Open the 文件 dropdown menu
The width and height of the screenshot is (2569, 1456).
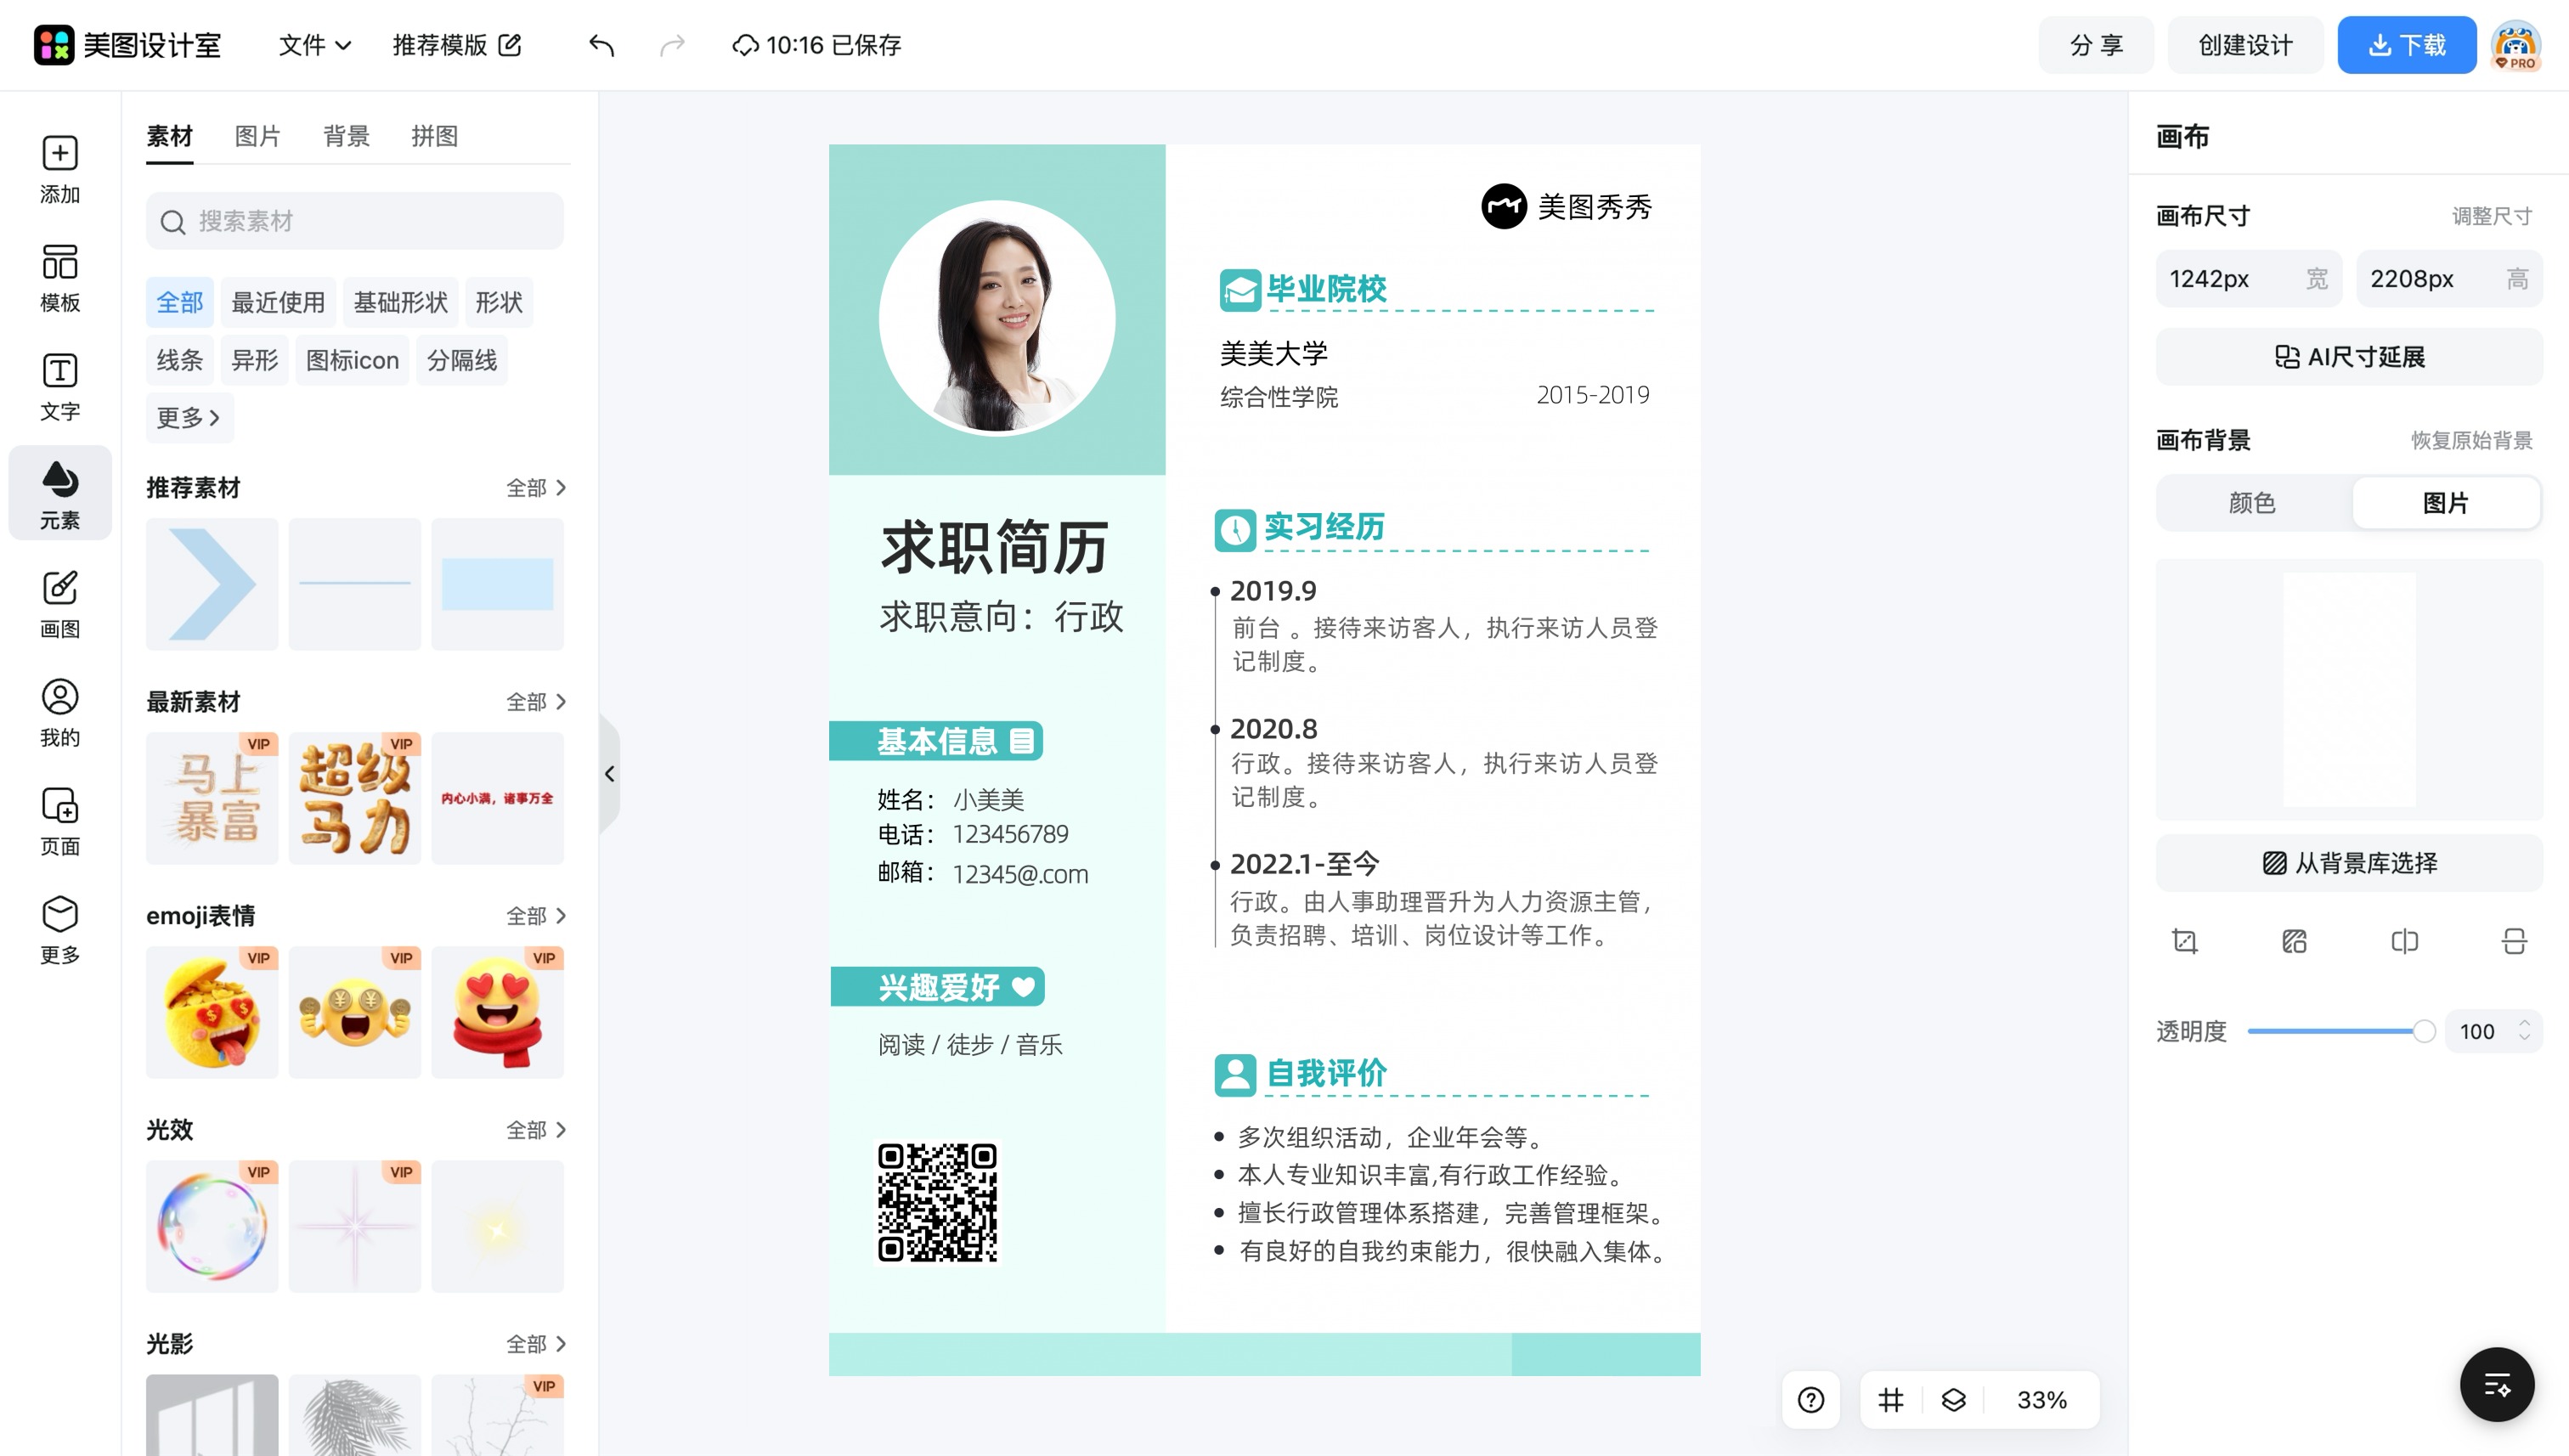coord(314,45)
